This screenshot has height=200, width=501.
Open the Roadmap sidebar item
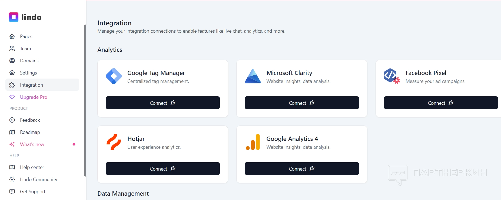pos(30,132)
